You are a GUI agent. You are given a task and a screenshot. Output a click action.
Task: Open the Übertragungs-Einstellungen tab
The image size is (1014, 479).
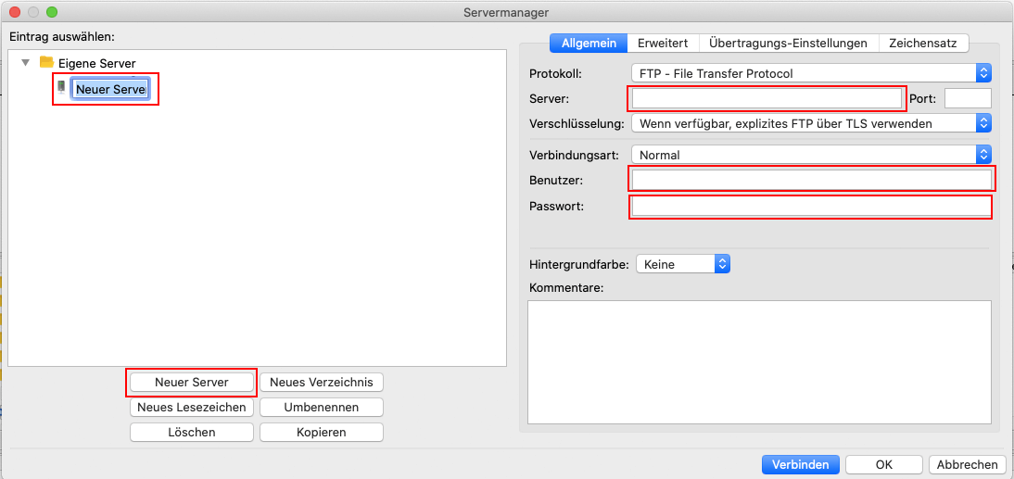tap(788, 44)
